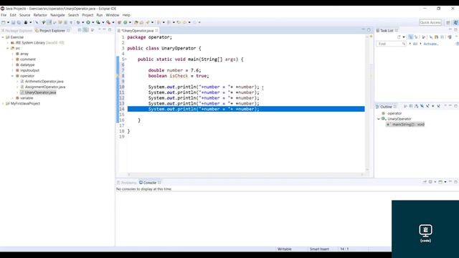Image resolution: width=459 pixels, height=258 pixels.
Task: Close the UnaryOperator.java editor tab
Action: click(157, 30)
